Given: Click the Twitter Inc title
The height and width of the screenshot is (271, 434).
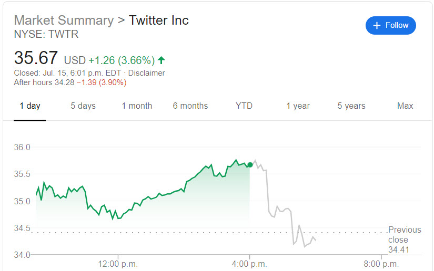Looking at the screenshot, I should click(159, 20).
